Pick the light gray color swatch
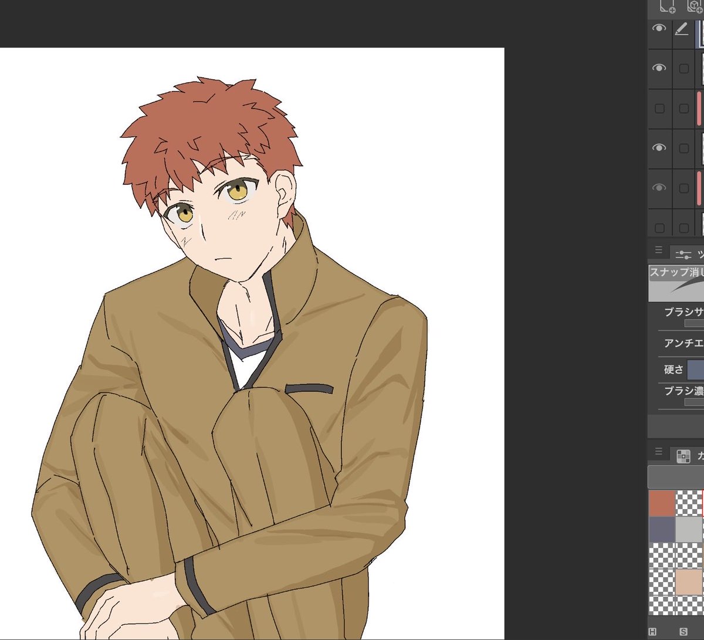The width and height of the screenshot is (704, 640). pos(689,530)
